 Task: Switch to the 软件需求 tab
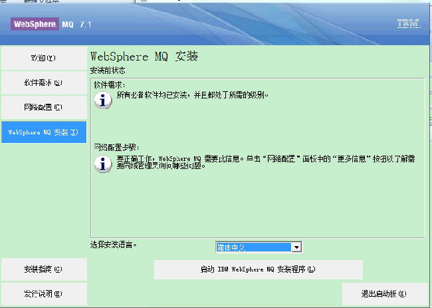tap(44, 82)
